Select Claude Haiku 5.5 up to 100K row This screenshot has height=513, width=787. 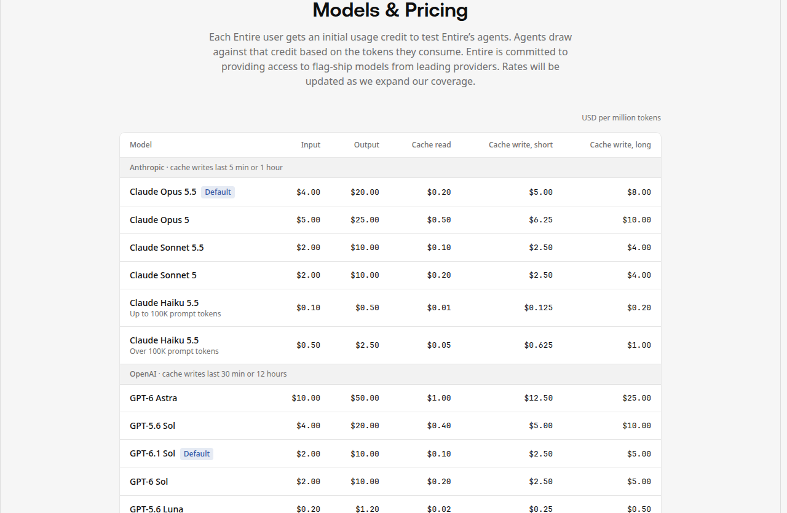(x=390, y=308)
